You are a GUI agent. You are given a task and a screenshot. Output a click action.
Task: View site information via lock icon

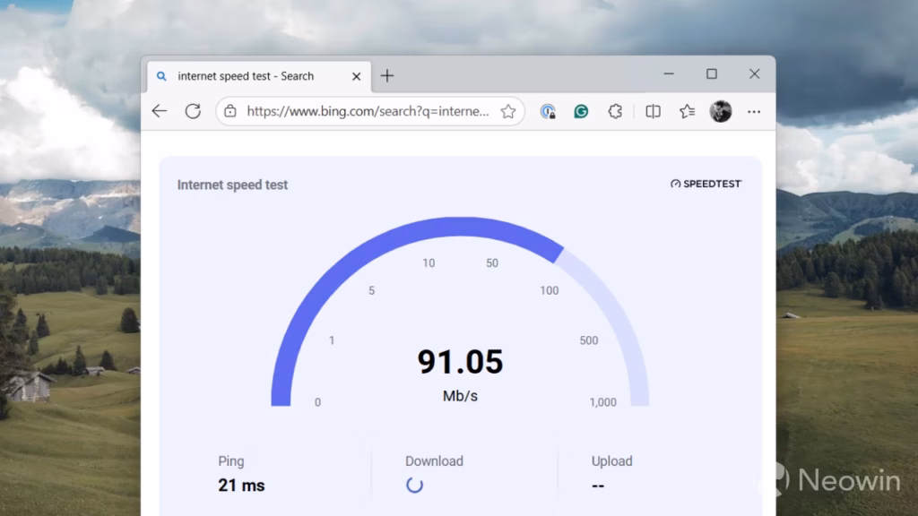click(x=230, y=111)
